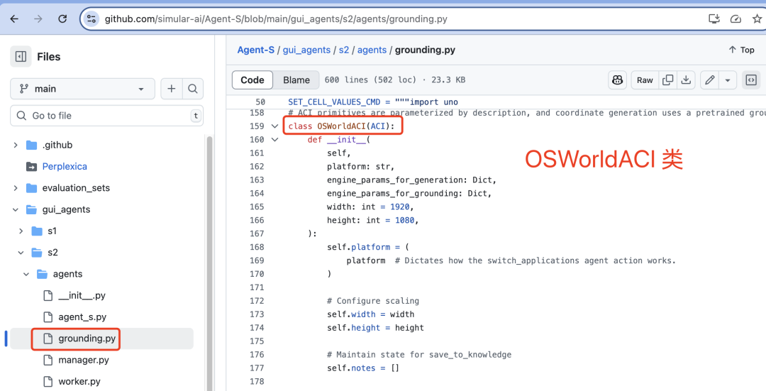The image size is (766, 391).
Task: Collapse the __init__ function on line 160
Action: click(274, 140)
